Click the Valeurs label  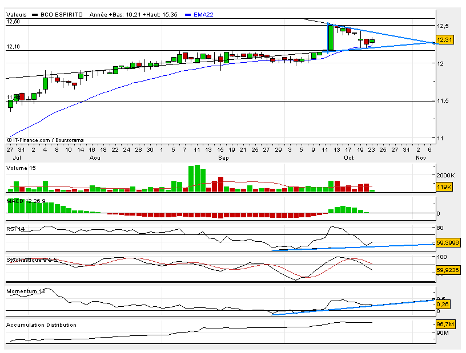point(17,15)
